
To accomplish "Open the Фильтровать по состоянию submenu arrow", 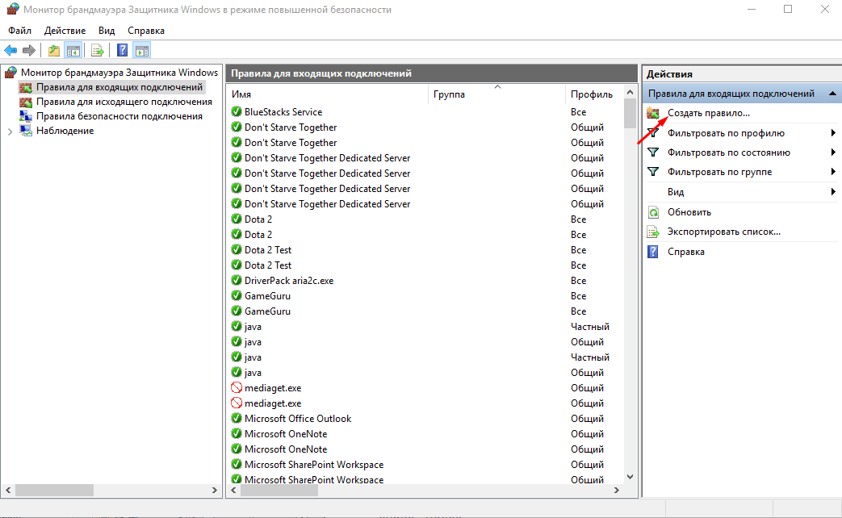I will (x=833, y=152).
